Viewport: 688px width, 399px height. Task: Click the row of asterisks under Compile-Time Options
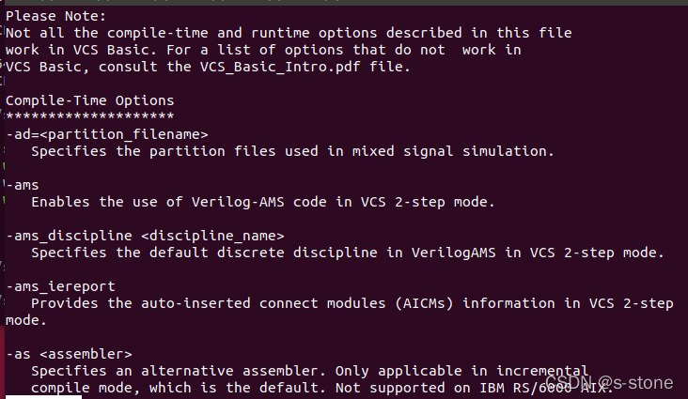[x=89, y=116]
